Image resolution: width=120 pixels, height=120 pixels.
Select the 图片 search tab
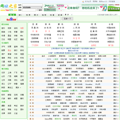(36, 15)
